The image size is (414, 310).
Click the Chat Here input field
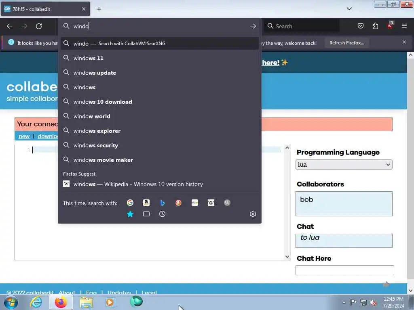tap(344, 270)
